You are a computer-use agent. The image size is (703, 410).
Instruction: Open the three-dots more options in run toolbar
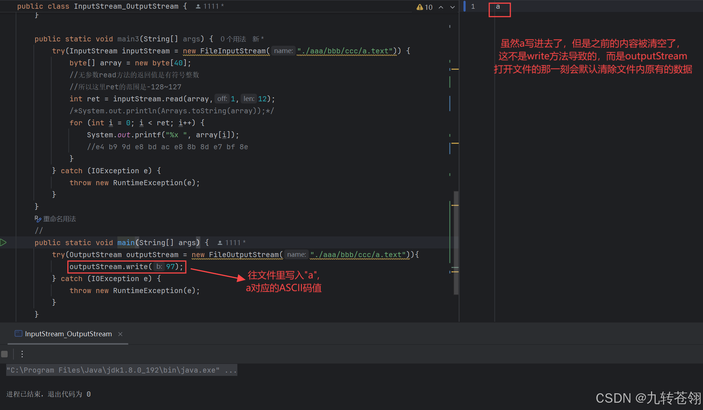pyautogui.click(x=22, y=354)
